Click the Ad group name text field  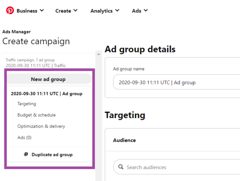tap(176, 83)
